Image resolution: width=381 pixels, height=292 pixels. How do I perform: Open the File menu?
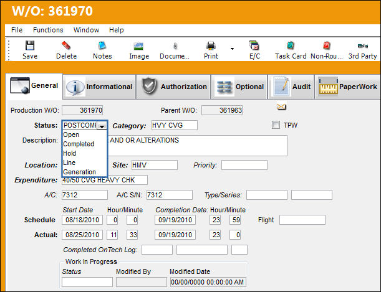17,30
